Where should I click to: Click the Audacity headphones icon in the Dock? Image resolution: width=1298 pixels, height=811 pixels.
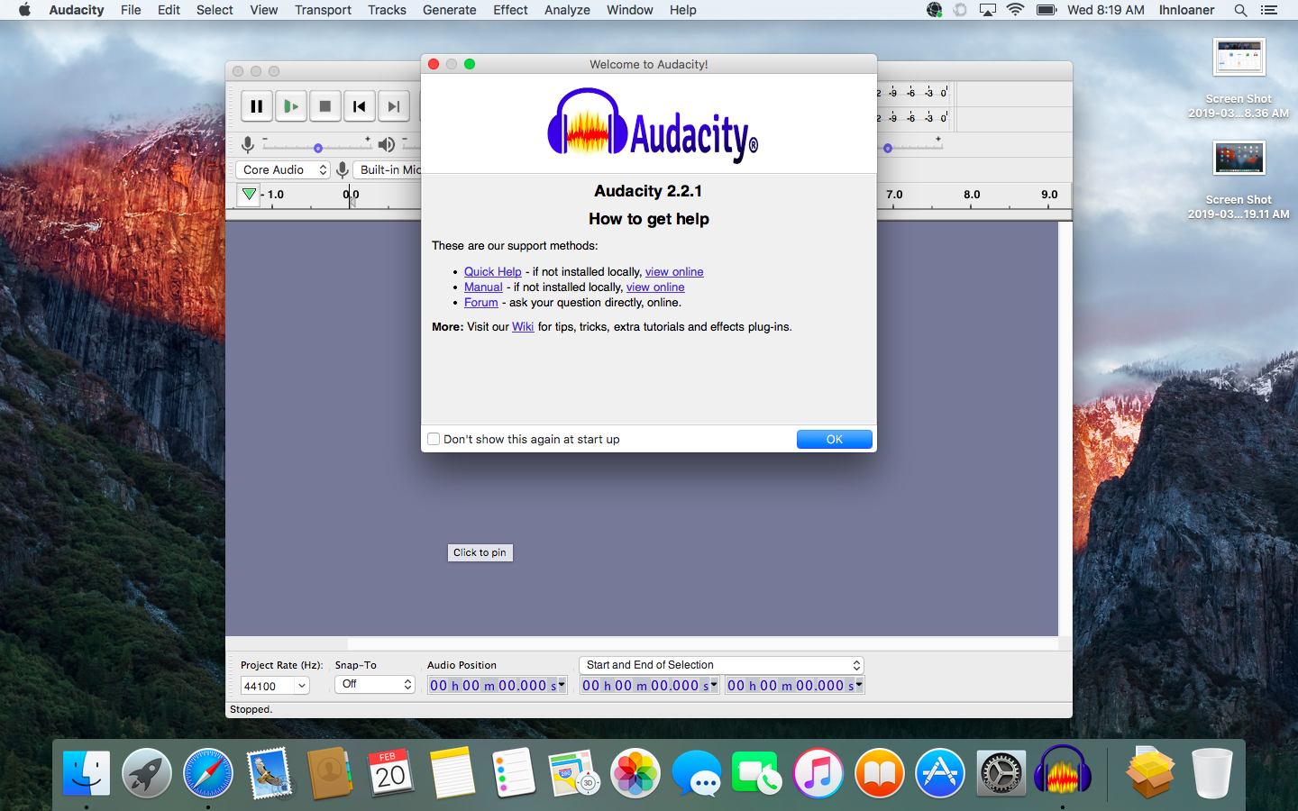[1063, 770]
